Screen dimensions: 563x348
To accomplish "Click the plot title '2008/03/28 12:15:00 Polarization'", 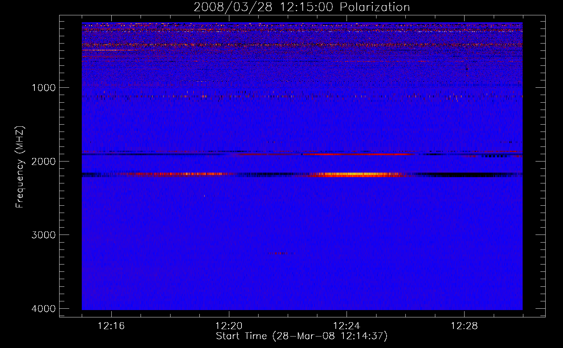I will click(x=302, y=7).
